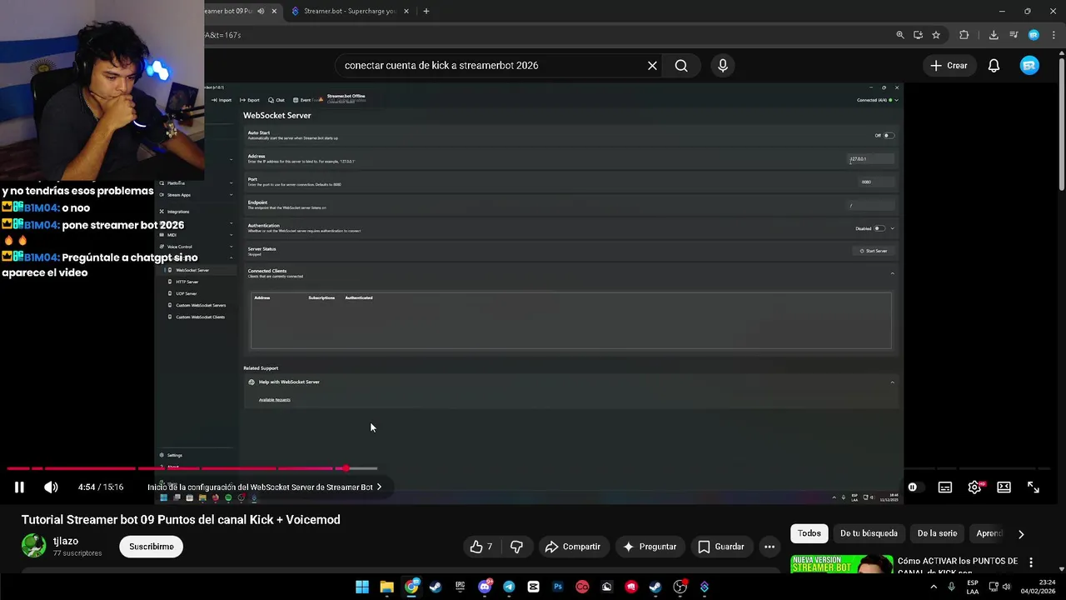The width and height of the screenshot is (1066, 600).
Task: Click Start Server in Streamer.bot video
Action: (874, 251)
